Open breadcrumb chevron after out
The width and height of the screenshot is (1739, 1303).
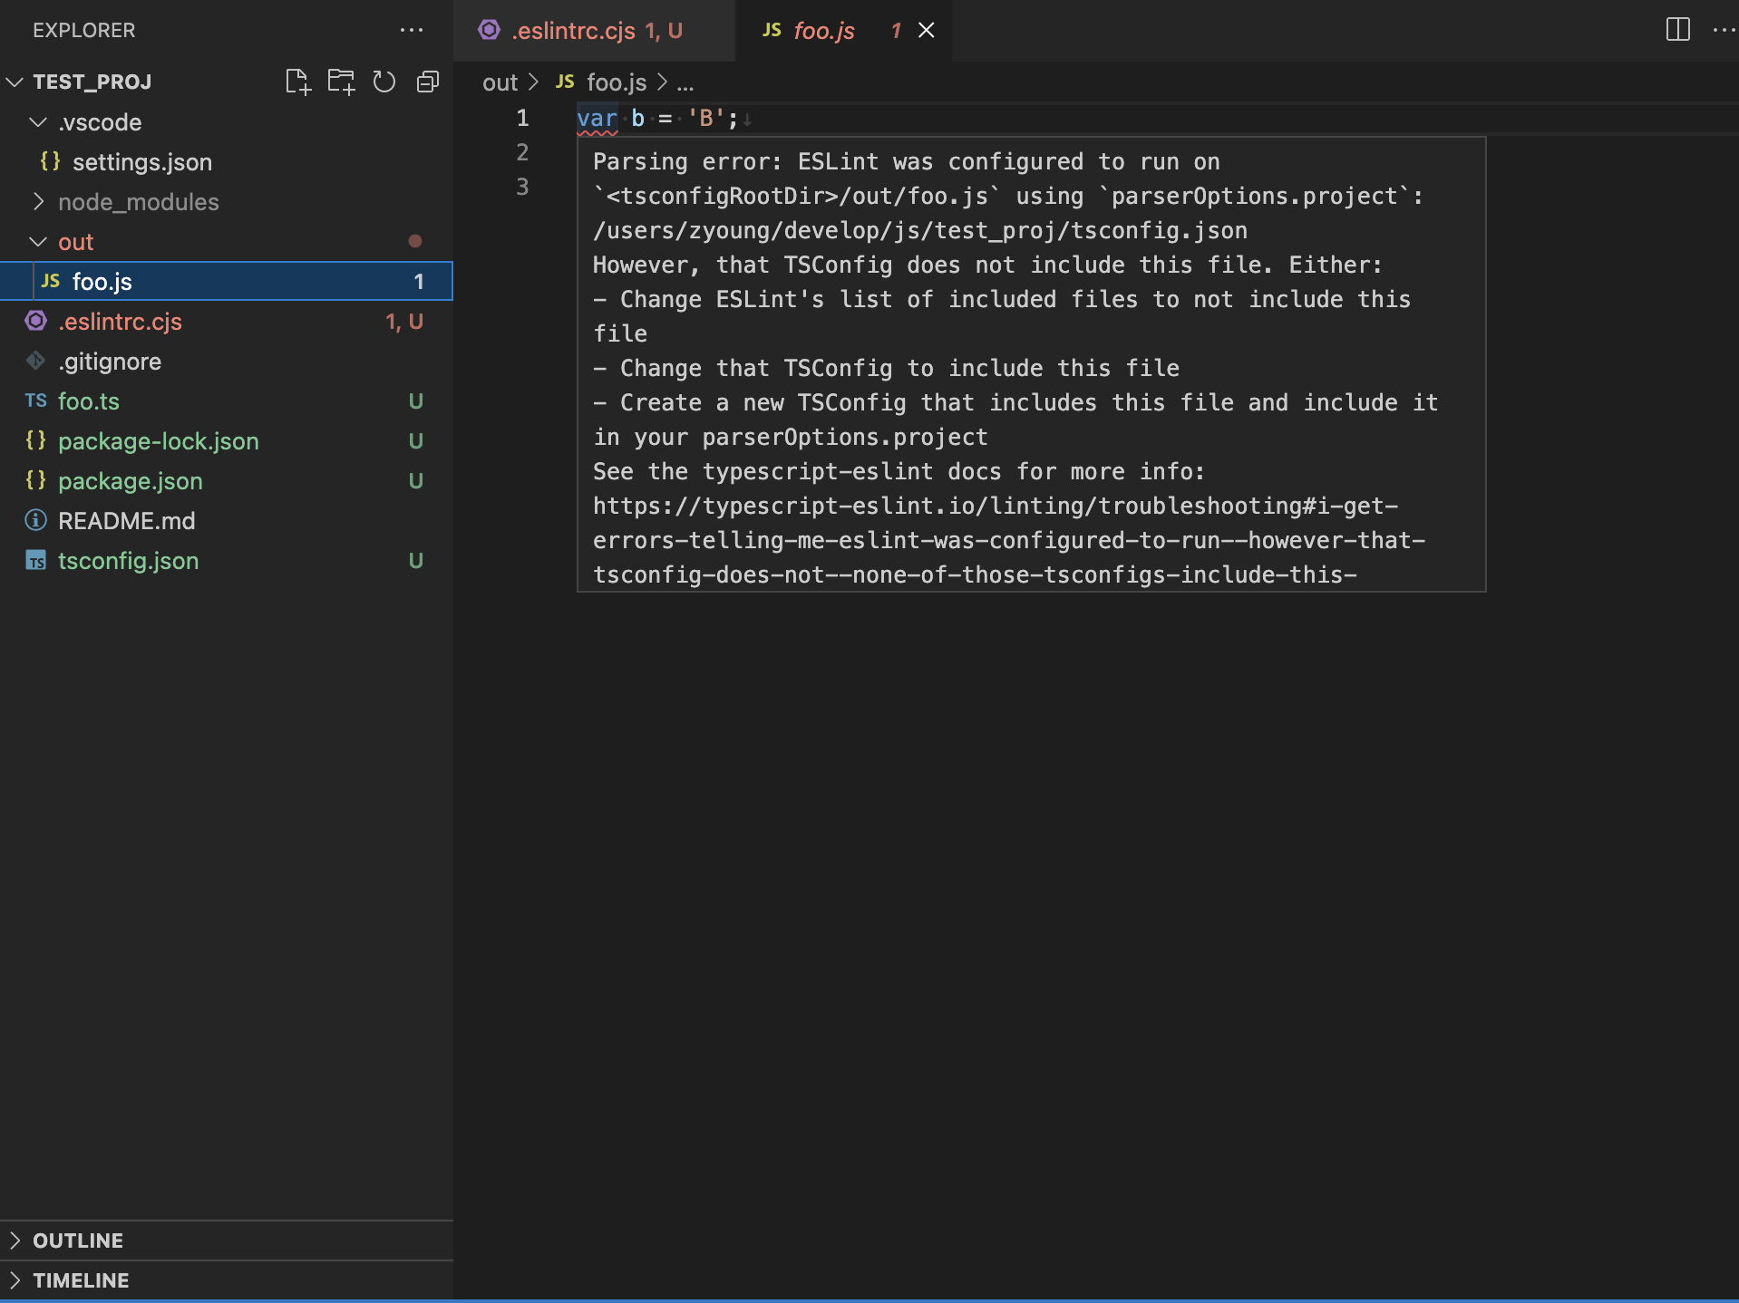click(534, 82)
